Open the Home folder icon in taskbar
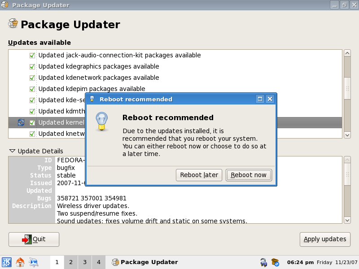Viewport: 359px width, 269px height. pos(20,262)
